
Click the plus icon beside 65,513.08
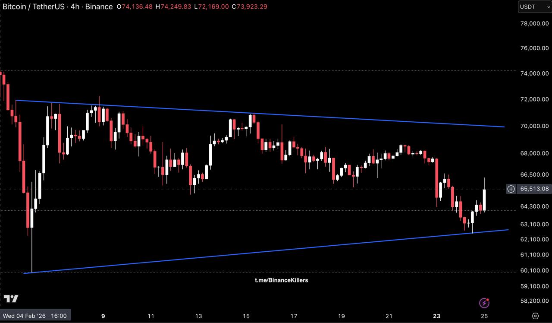(511, 189)
